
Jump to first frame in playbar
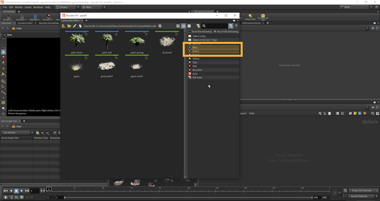coord(5,191)
